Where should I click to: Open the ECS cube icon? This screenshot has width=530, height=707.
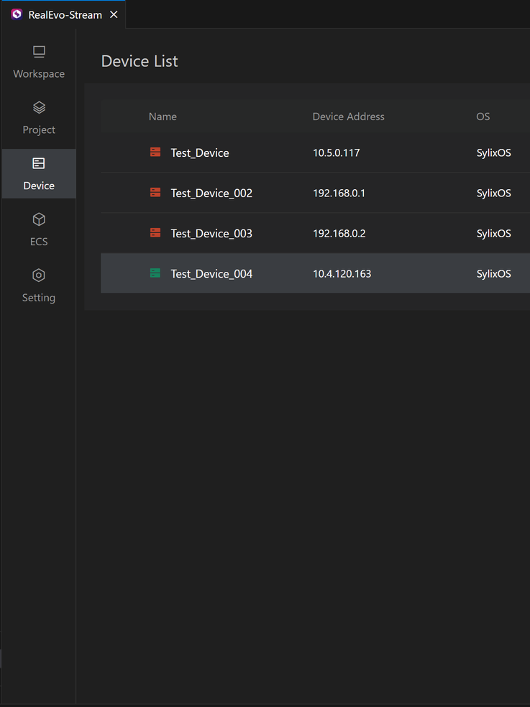click(x=39, y=219)
